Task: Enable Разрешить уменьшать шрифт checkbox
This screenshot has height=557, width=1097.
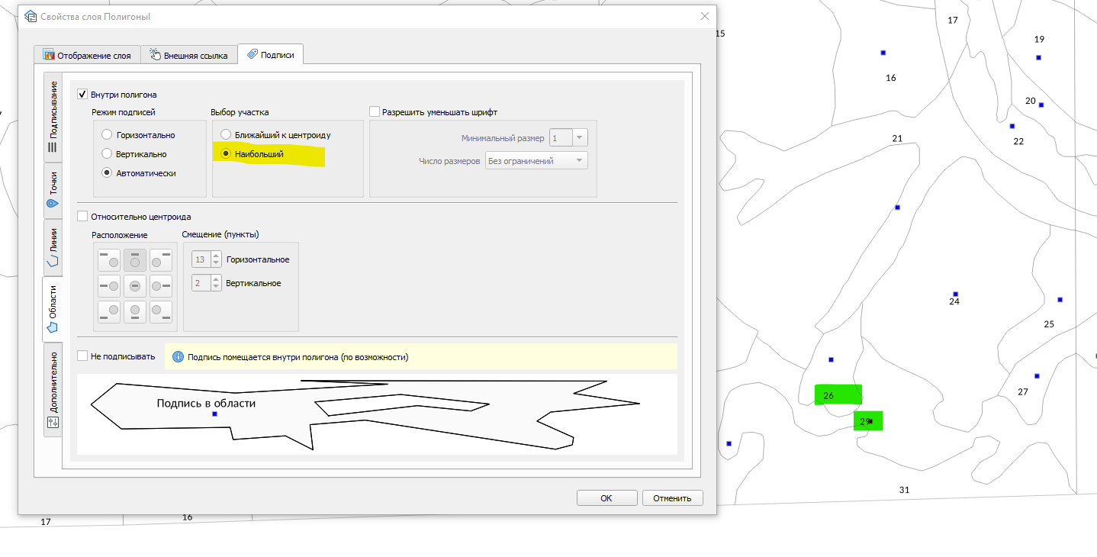Action: click(x=375, y=112)
